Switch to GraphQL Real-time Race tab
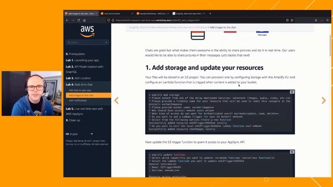 188,14
